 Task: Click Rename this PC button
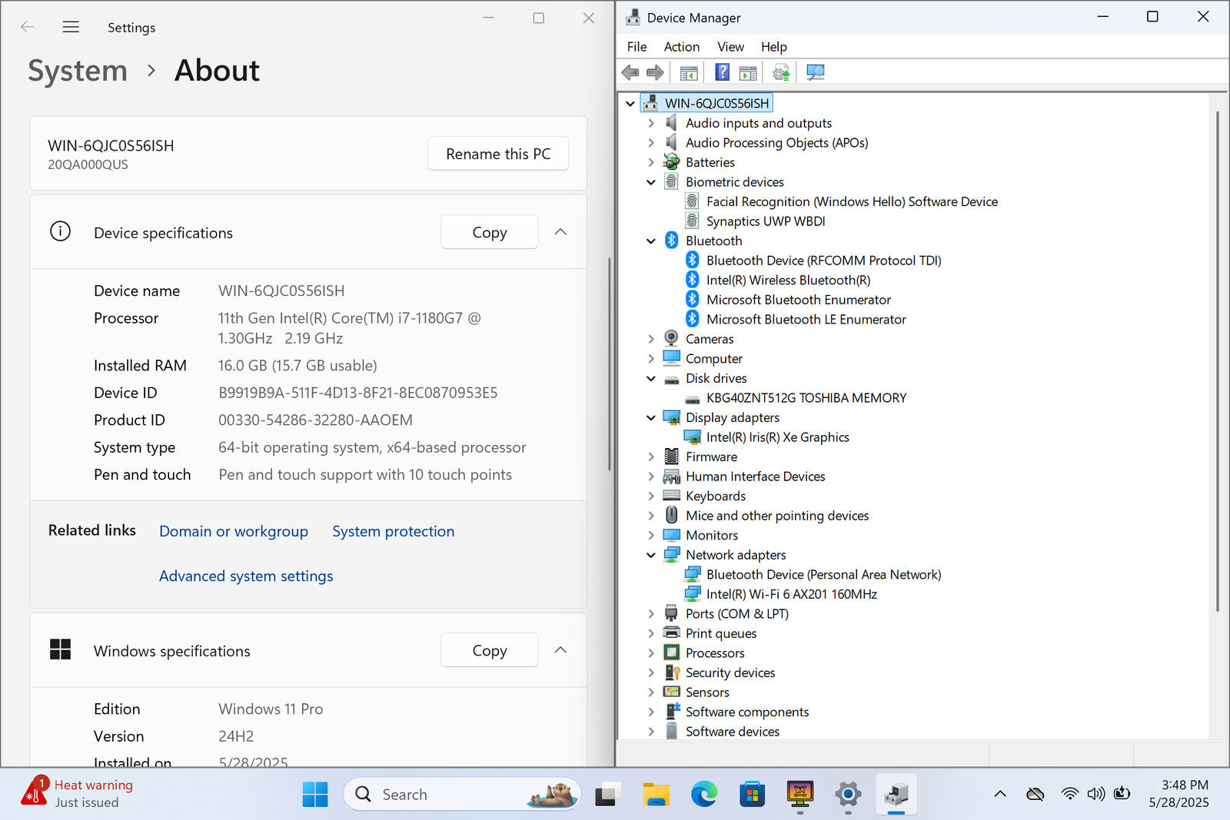click(x=497, y=154)
